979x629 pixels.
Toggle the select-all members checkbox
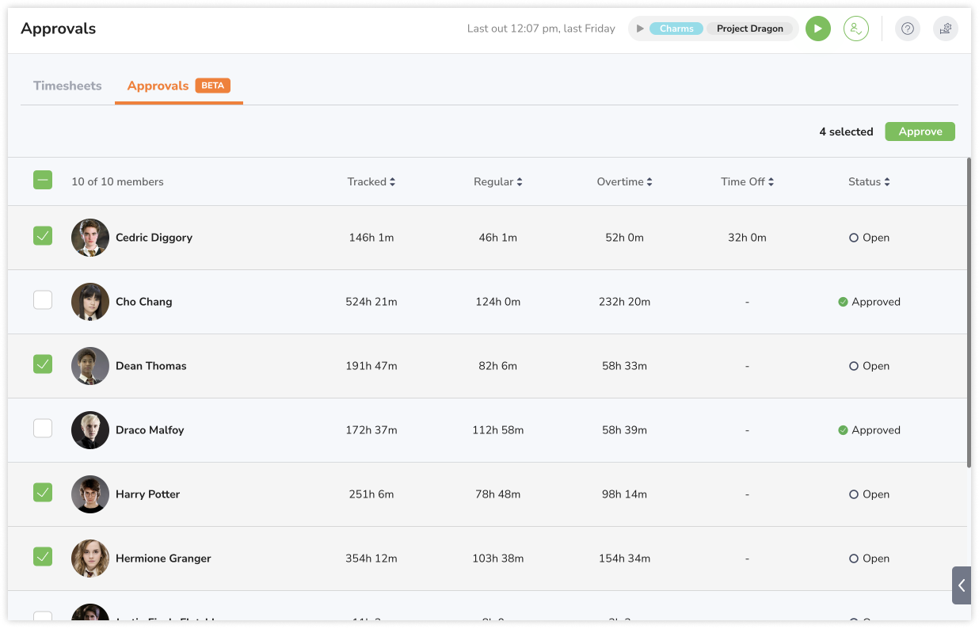[43, 181]
